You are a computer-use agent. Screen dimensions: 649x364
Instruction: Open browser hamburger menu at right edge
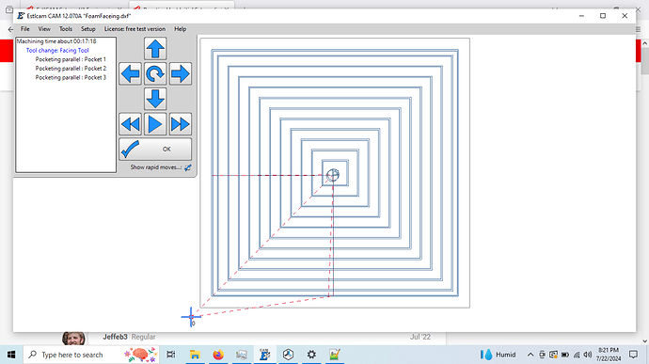pos(638,29)
